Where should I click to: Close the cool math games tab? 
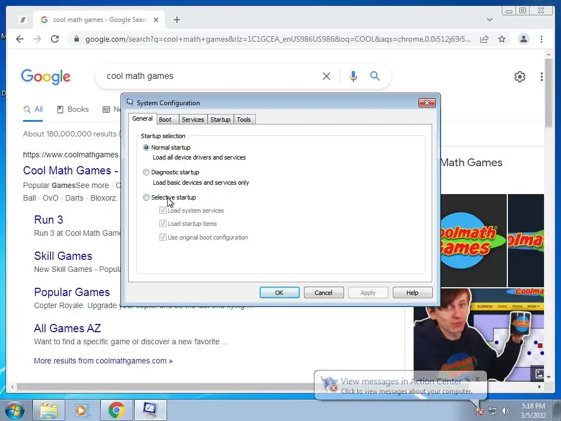[156, 20]
